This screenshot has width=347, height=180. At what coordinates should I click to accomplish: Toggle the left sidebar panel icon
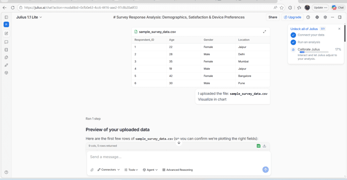[6, 17]
